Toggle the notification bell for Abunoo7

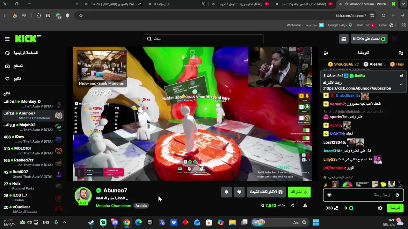pyautogui.click(x=226, y=192)
